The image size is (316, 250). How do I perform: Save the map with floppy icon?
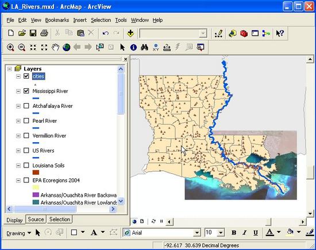[33, 33]
